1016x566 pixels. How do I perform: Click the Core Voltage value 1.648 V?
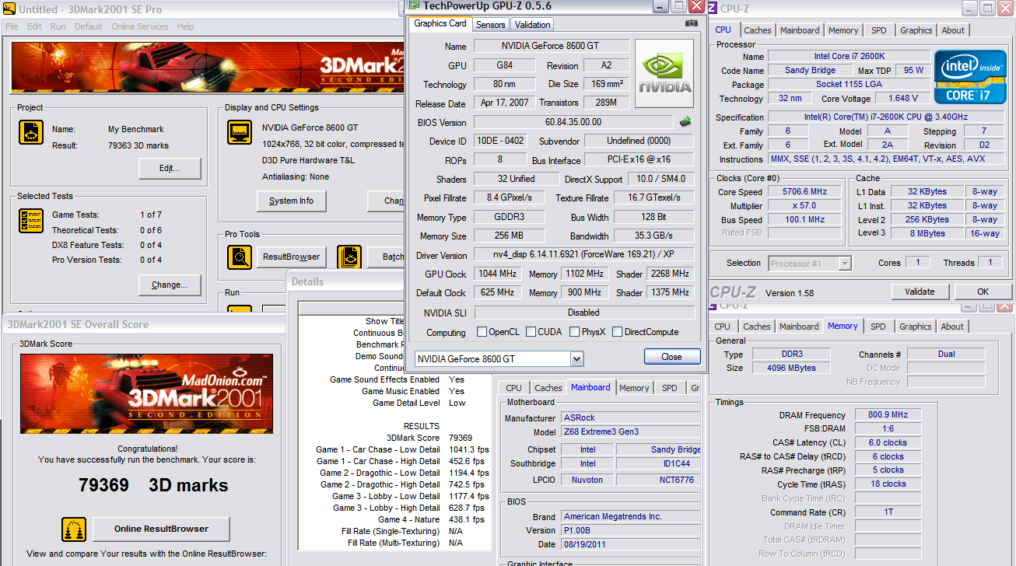tap(902, 99)
